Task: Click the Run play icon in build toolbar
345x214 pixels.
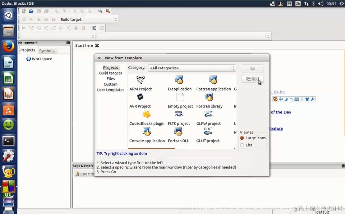Action: point(31,19)
